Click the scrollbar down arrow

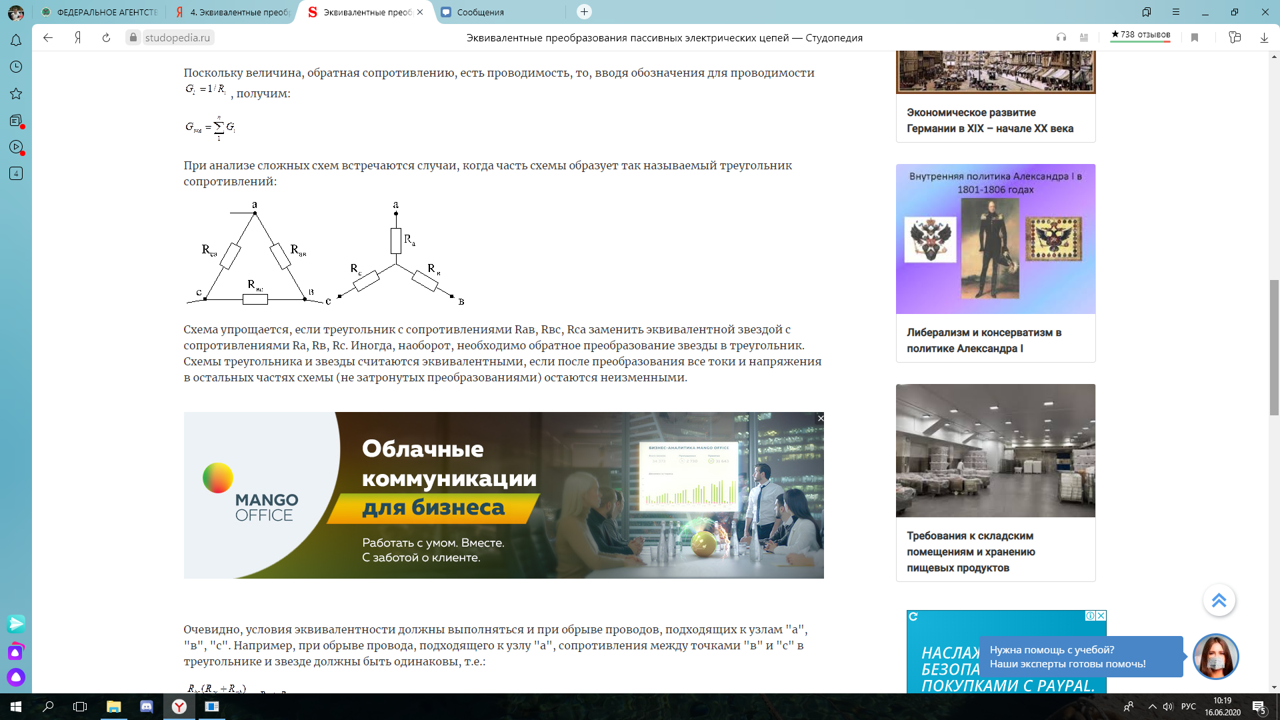point(1274,687)
